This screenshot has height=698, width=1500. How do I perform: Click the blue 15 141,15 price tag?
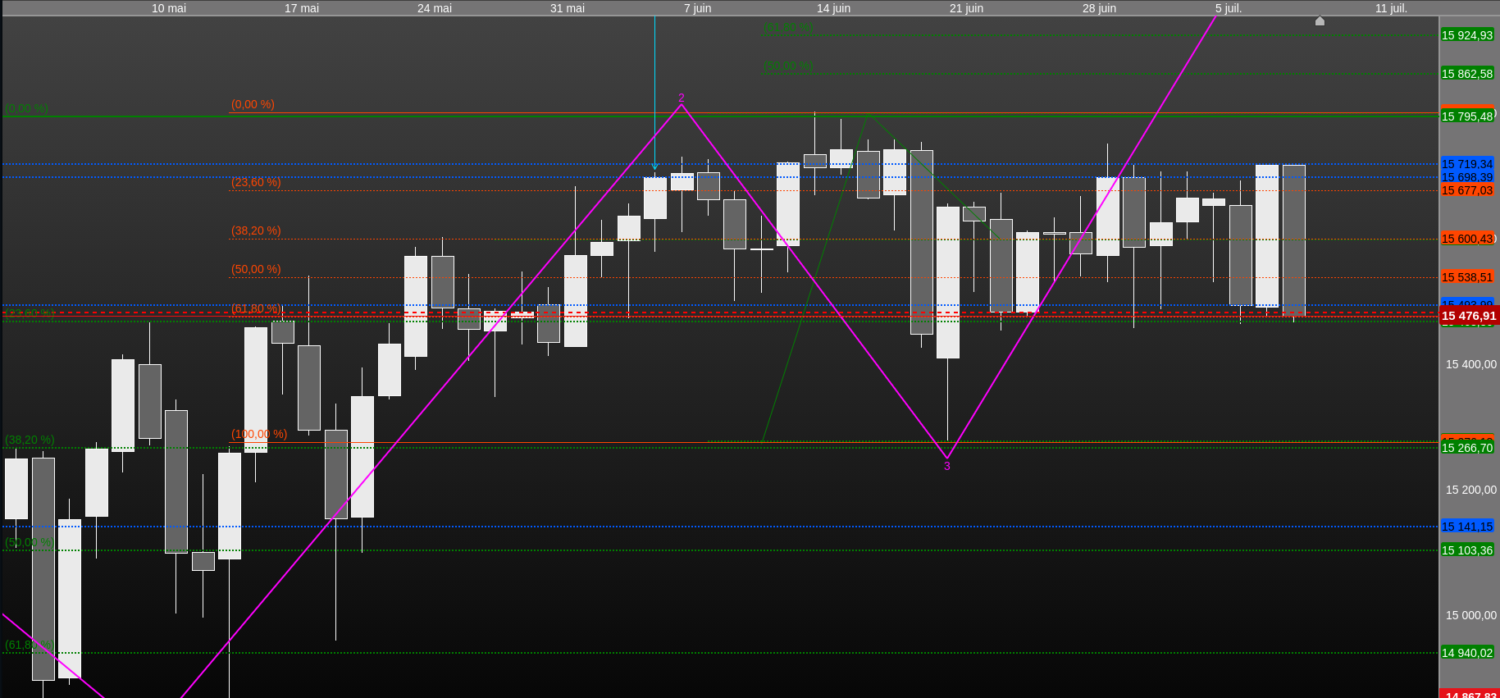[x=1467, y=527]
